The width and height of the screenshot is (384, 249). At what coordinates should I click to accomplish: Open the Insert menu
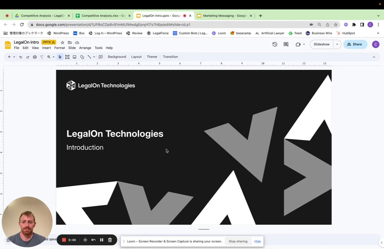(x=46, y=48)
